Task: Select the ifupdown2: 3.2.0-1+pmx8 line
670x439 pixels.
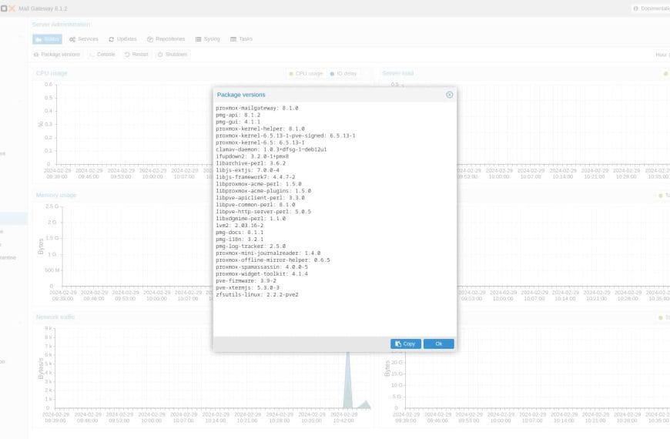Action: (x=252, y=156)
